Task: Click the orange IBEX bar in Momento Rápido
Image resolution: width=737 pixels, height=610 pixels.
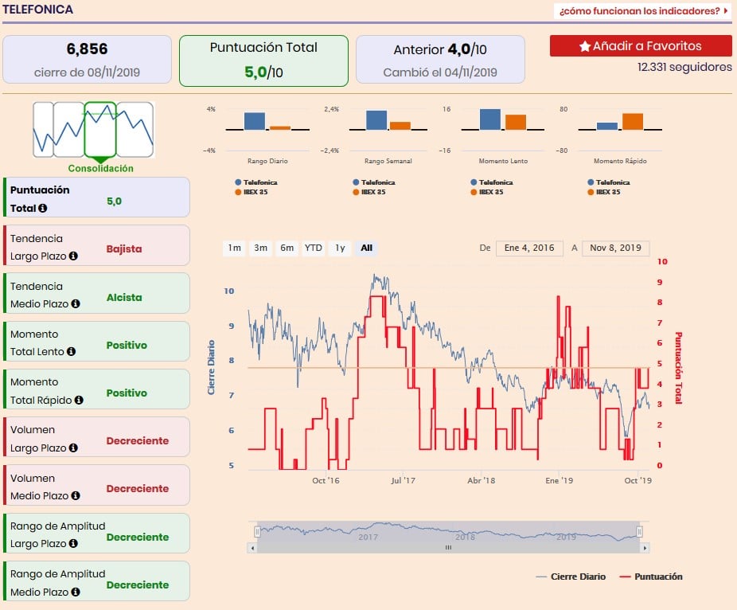Action: click(633, 121)
